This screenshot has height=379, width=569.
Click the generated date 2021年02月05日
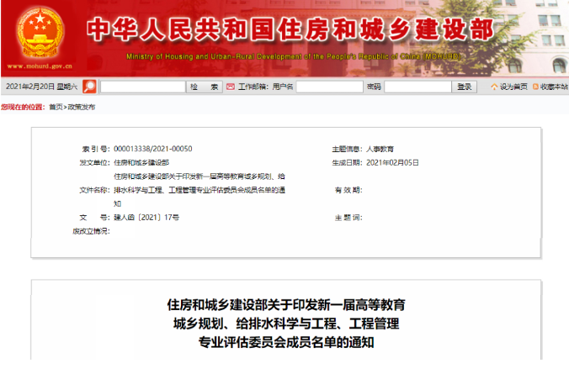(x=392, y=163)
